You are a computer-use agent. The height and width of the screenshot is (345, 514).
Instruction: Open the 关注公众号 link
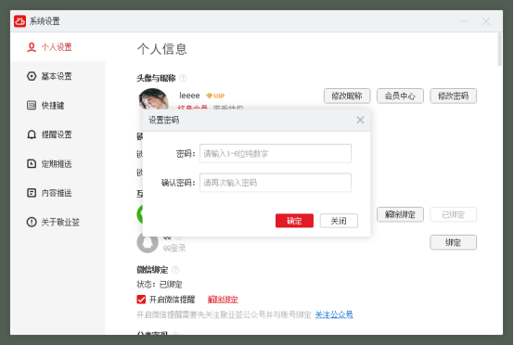(334, 314)
